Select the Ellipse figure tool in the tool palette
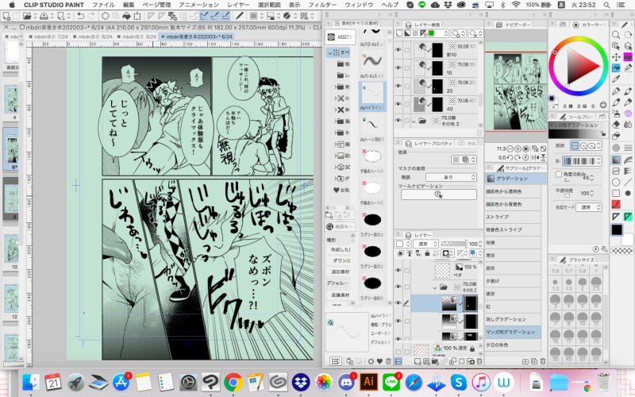The width and height of the screenshot is (635, 397). pos(616,183)
